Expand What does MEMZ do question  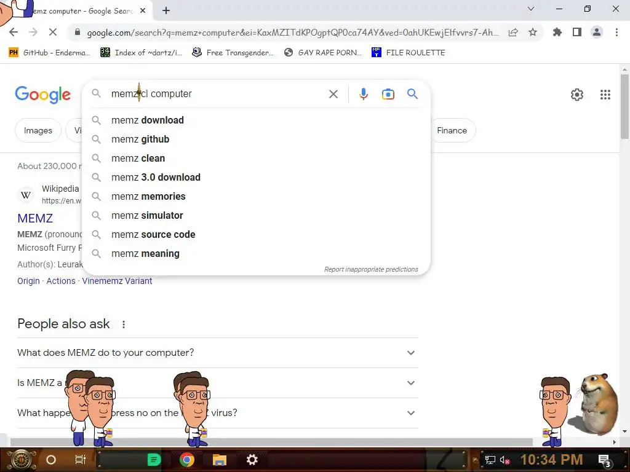click(217, 353)
